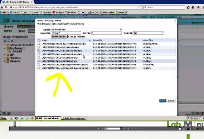Untick the Domain Users group checkbox

point(39,61)
